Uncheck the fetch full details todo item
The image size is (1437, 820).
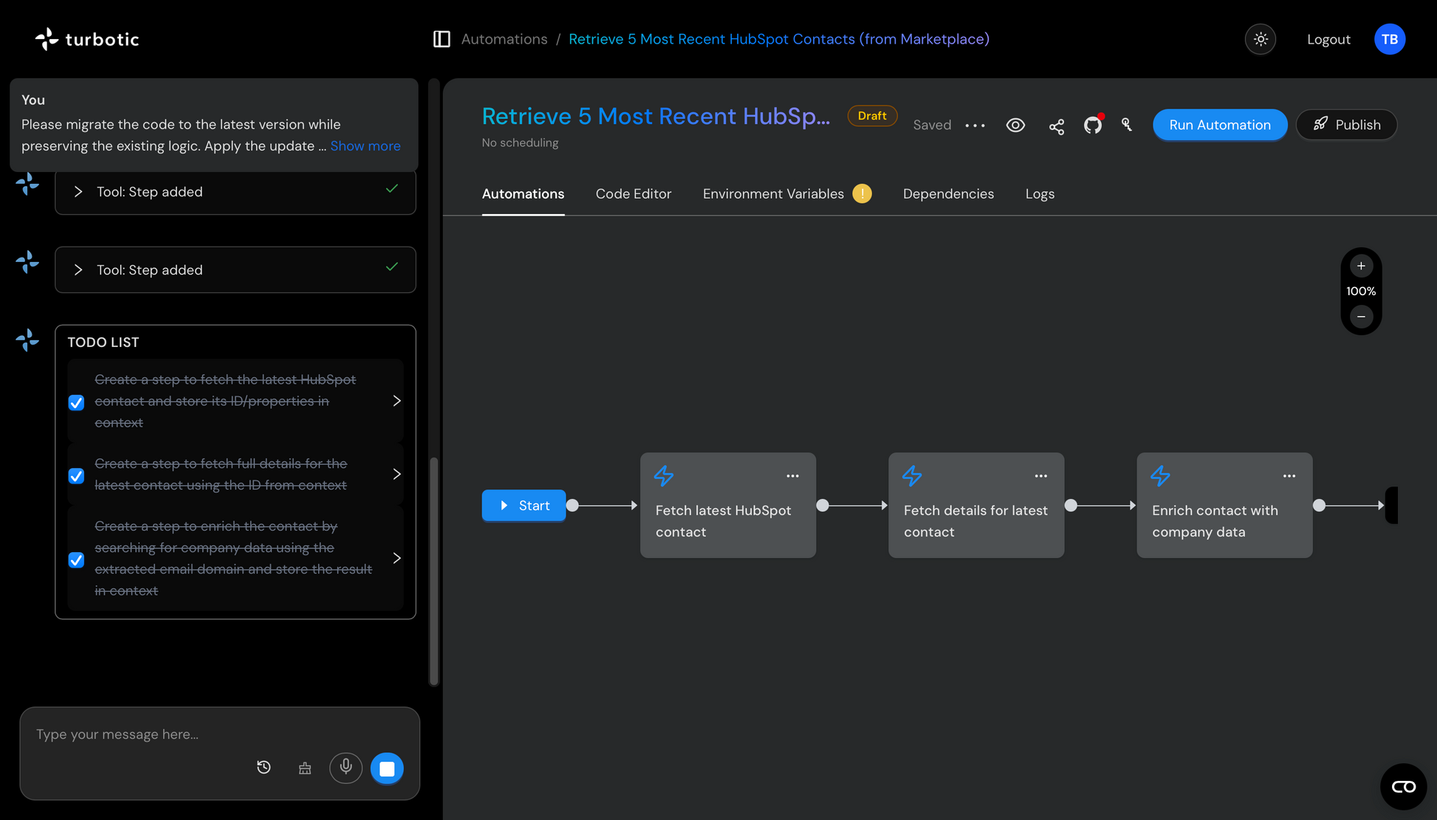[76, 475]
